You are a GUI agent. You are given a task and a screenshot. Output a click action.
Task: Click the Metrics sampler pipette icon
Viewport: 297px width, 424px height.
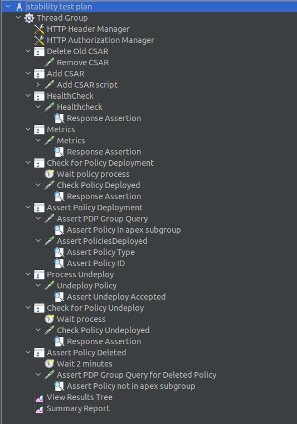(x=49, y=141)
